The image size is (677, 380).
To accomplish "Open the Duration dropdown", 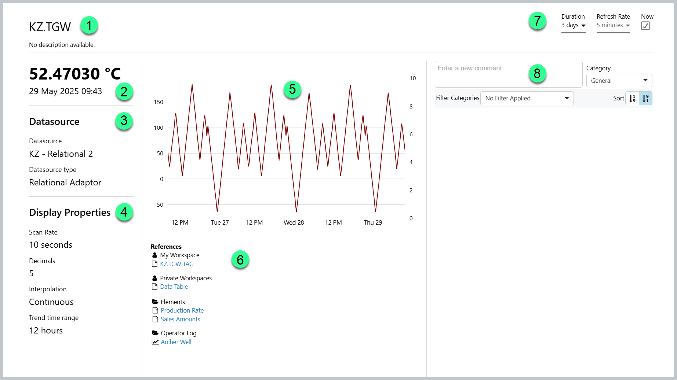I will point(573,25).
